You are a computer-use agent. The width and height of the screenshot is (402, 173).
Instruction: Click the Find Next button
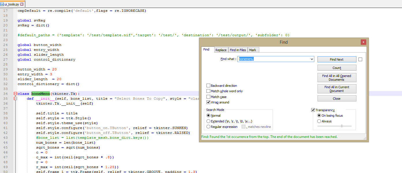pyautogui.click(x=337, y=59)
